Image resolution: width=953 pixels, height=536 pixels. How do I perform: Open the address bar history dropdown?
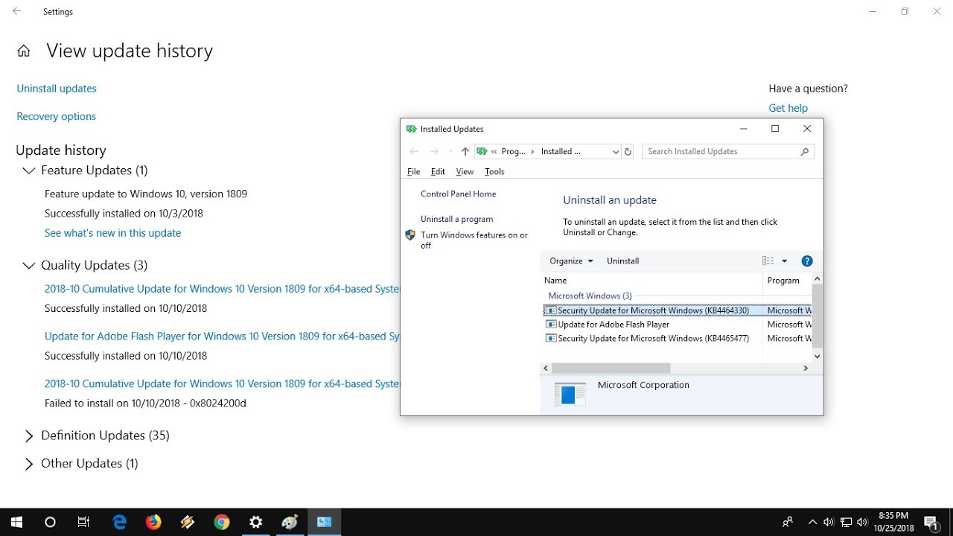pos(616,152)
